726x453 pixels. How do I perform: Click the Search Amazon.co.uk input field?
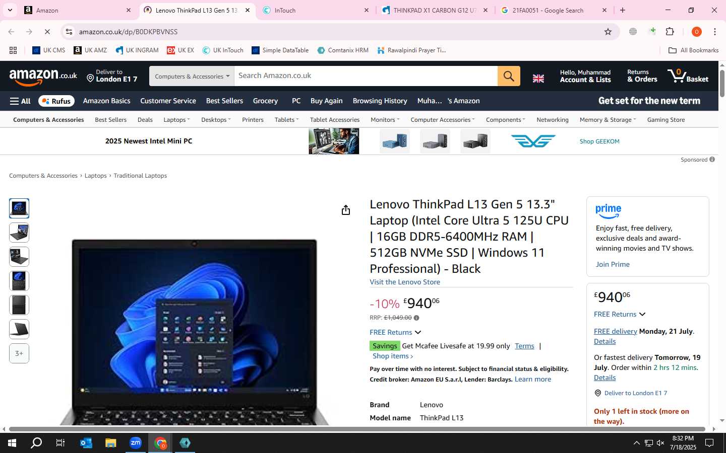(x=366, y=76)
